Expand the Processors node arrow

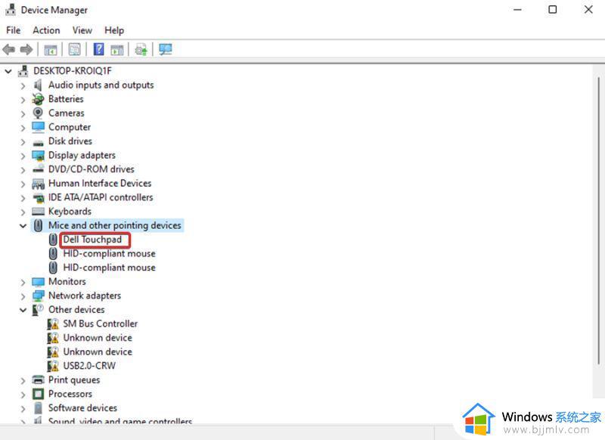[23, 395]
